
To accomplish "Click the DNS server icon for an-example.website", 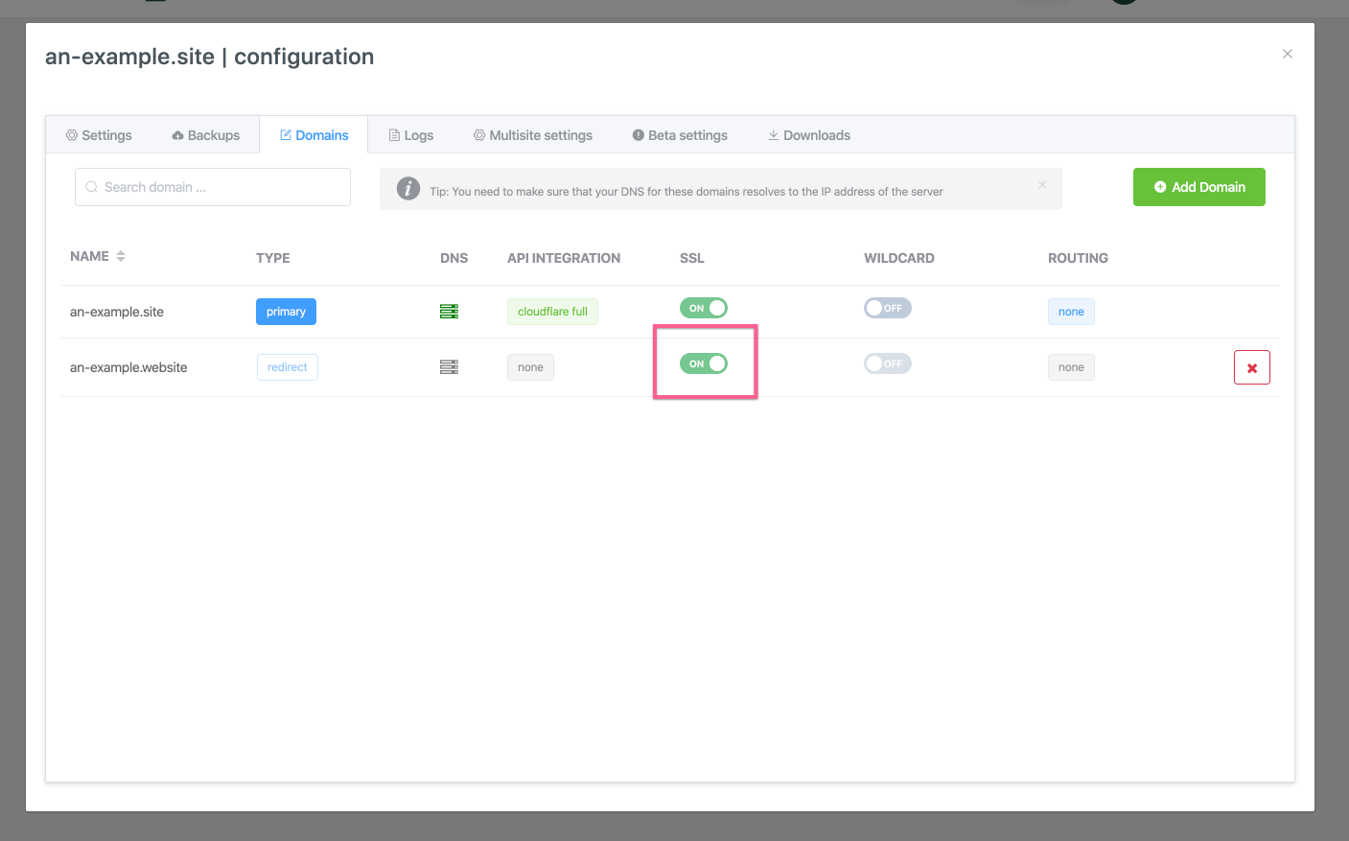I will pos(449,367).
